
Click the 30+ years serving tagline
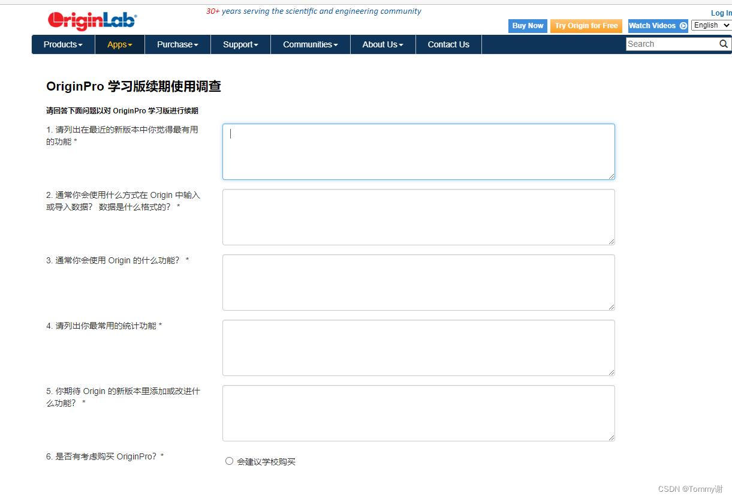coord(314,11)
